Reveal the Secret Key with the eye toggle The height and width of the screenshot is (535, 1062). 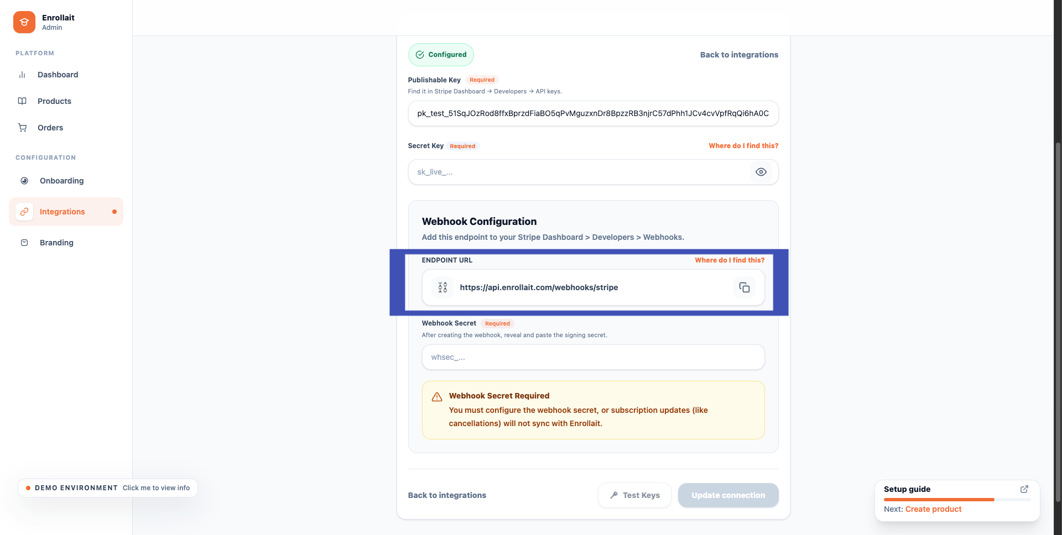click(761, 172)
